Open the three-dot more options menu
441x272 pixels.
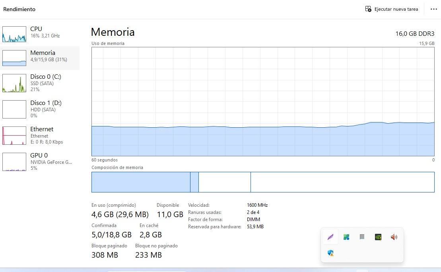click(x=434, y=9)
